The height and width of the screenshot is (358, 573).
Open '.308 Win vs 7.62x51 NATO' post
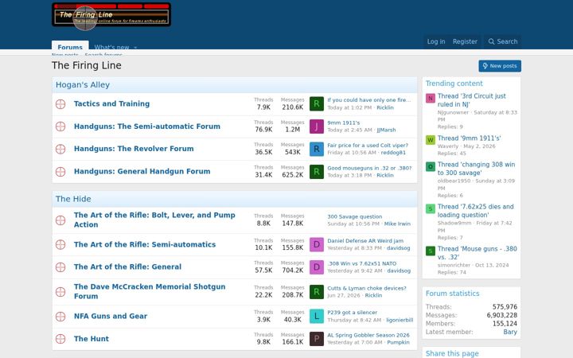[x=362, y=263]
